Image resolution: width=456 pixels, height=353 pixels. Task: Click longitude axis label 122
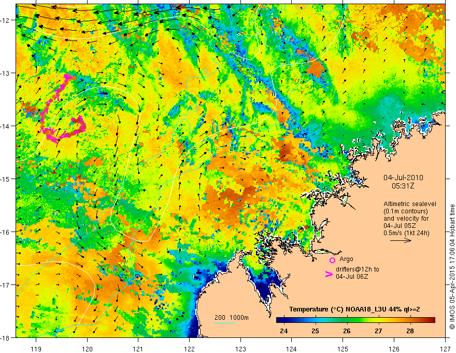pos(189,349)
